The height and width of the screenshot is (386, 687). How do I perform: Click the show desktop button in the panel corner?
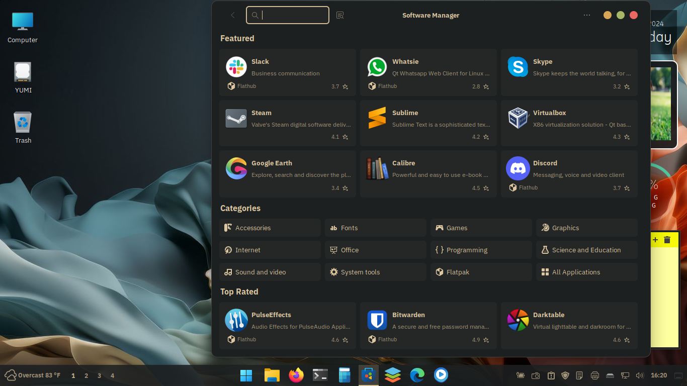(679, 375)
